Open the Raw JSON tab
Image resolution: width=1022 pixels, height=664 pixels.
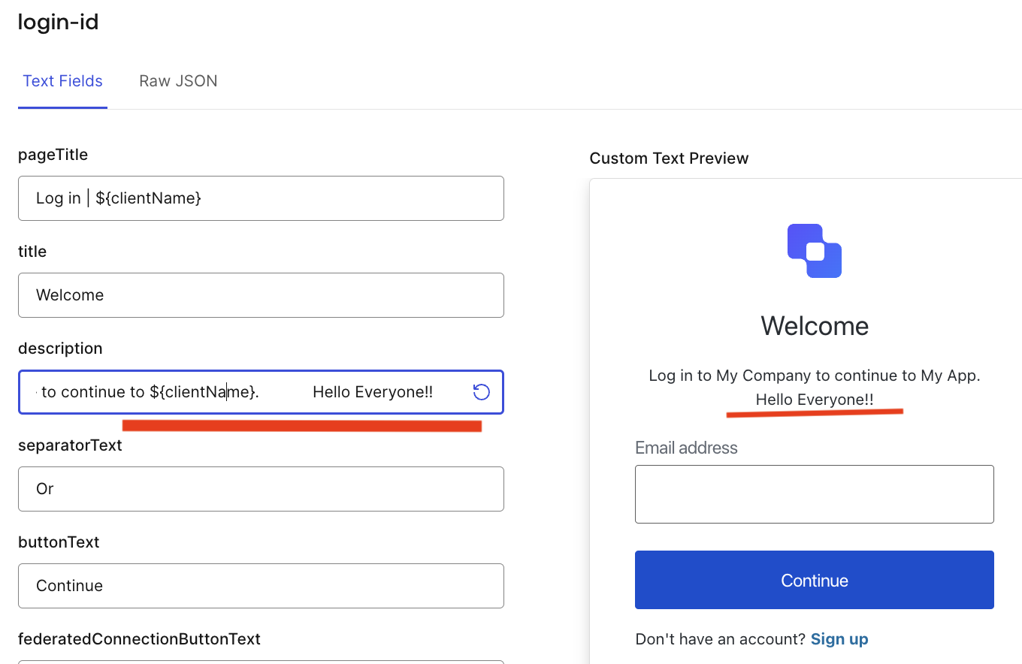tap(178, 81)
